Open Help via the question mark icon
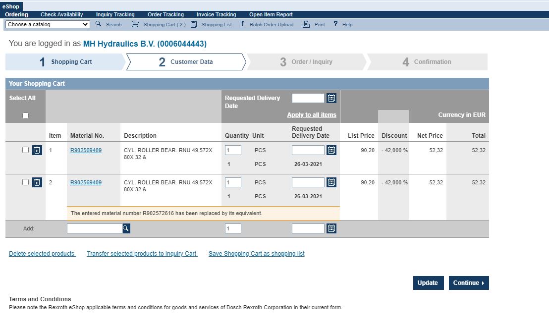The width and height of the screenshot is (549, 331). (x=335, y=24)
